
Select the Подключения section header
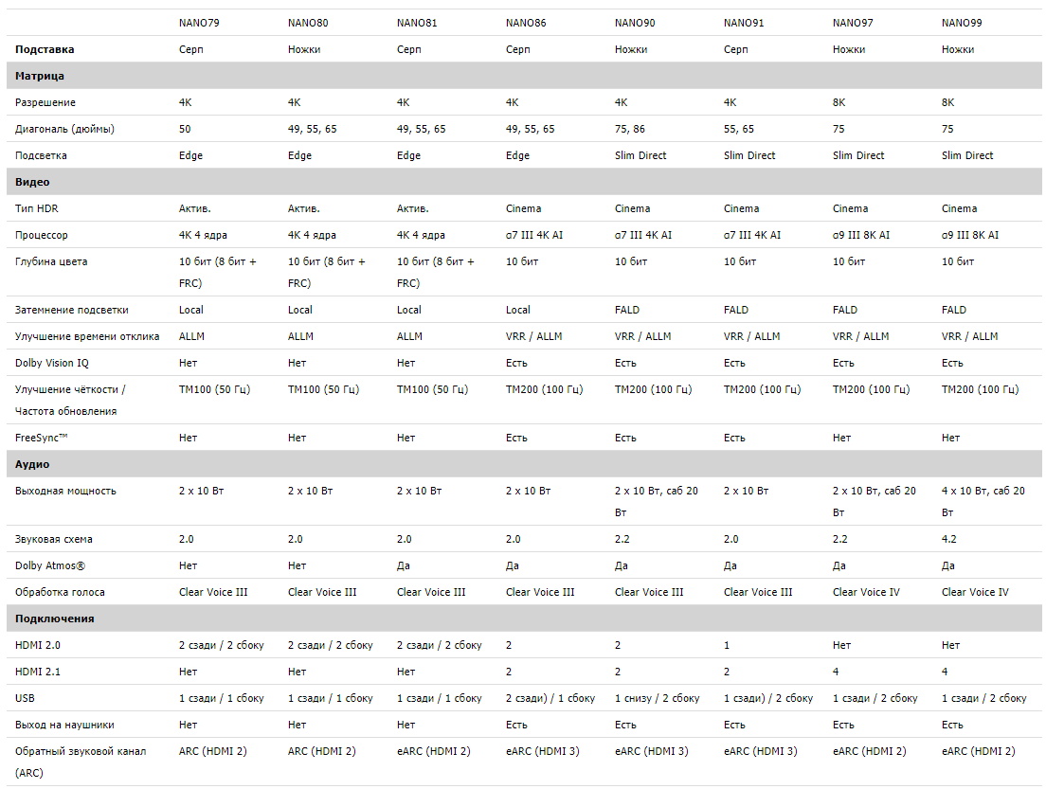54,619
